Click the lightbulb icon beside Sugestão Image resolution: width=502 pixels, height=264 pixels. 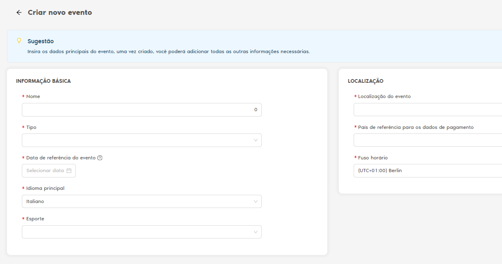tap(19, 41)
